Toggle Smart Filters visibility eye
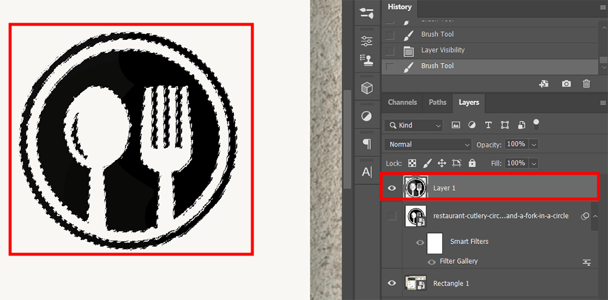Screen dimensions: 608x300 420,242
